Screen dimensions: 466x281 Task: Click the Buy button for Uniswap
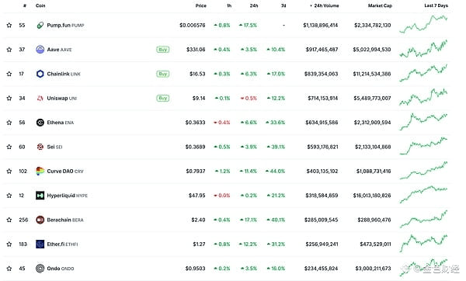[x=163, y=98]
